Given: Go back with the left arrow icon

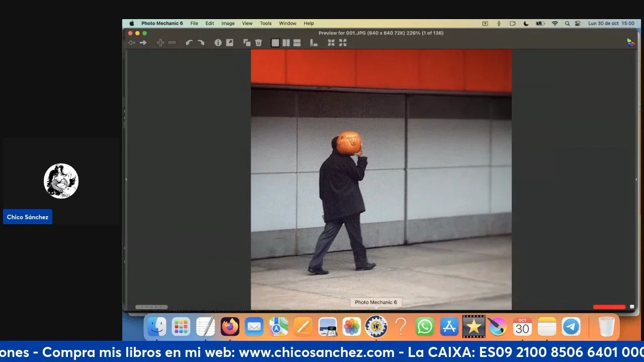Looking at the screenshot, I should pyautogui.click(x=132, y=43).
